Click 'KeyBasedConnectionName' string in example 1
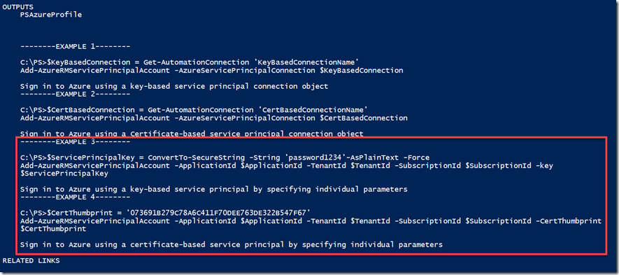Viewport: 619px width, 275px height. click(306, 62)
